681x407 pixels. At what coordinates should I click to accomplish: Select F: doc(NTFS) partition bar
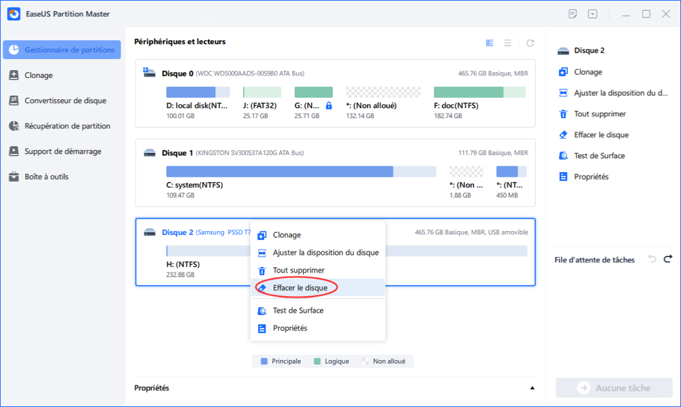tap(479, 92)
